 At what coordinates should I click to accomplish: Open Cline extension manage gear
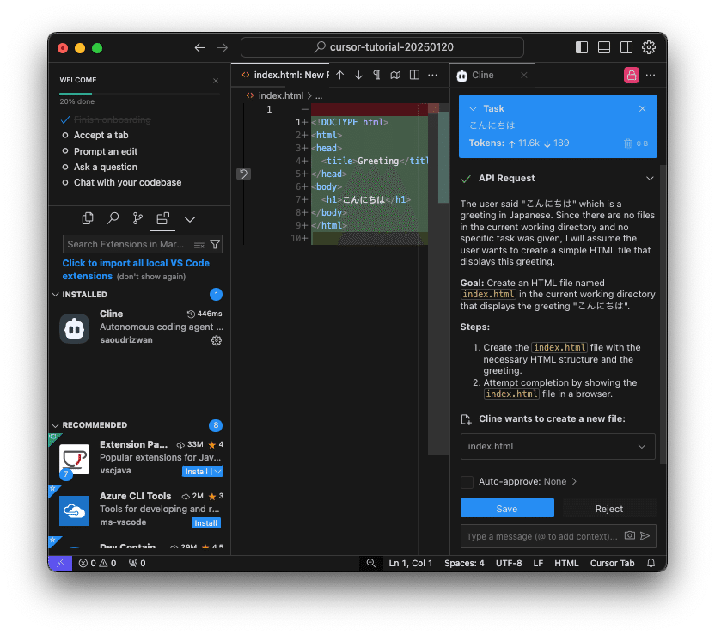click(x=217, y=340)
